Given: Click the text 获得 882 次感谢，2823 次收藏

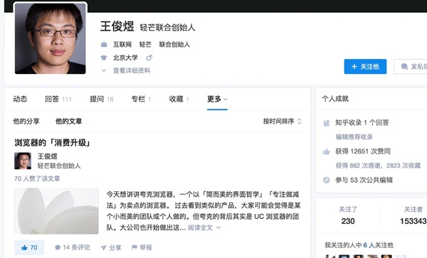Looking at the screenshot, I should [x=378, y=166].
